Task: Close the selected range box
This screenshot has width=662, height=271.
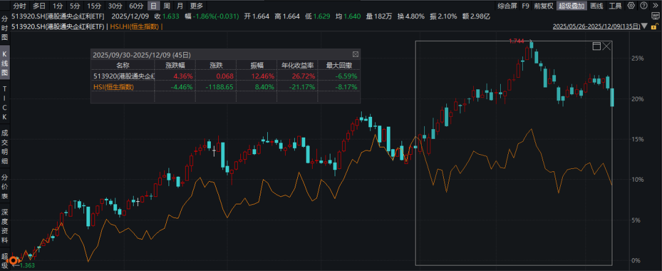Action: (607, 46)
